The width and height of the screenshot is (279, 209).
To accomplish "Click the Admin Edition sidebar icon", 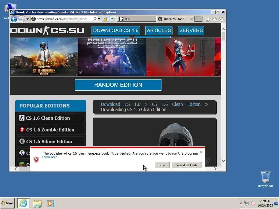I will point(22,142).
